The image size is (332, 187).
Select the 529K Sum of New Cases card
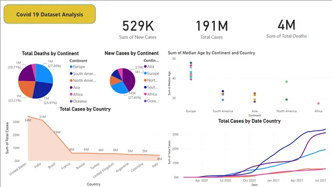[x=138, y=30]
